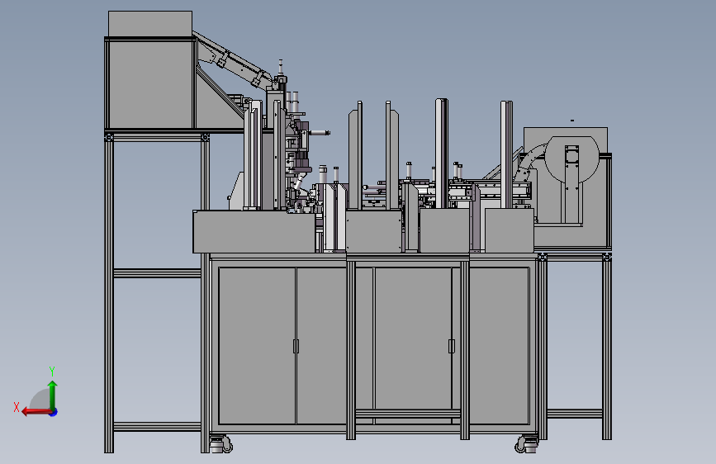The image size is (716, 464).
Task: Select the top hopper box on tall frame
Action: click(150, 24)
